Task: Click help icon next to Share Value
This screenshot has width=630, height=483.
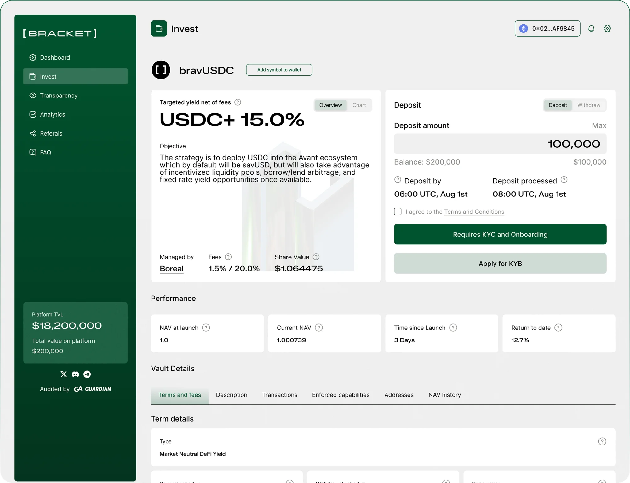Action: [316, 257]
